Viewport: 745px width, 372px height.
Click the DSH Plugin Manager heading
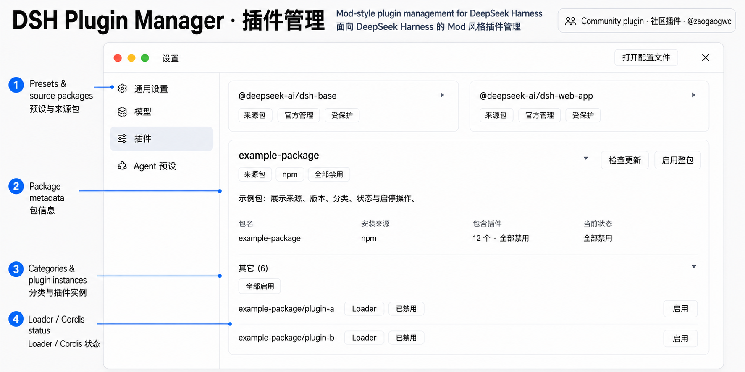(x=168, y=20)
